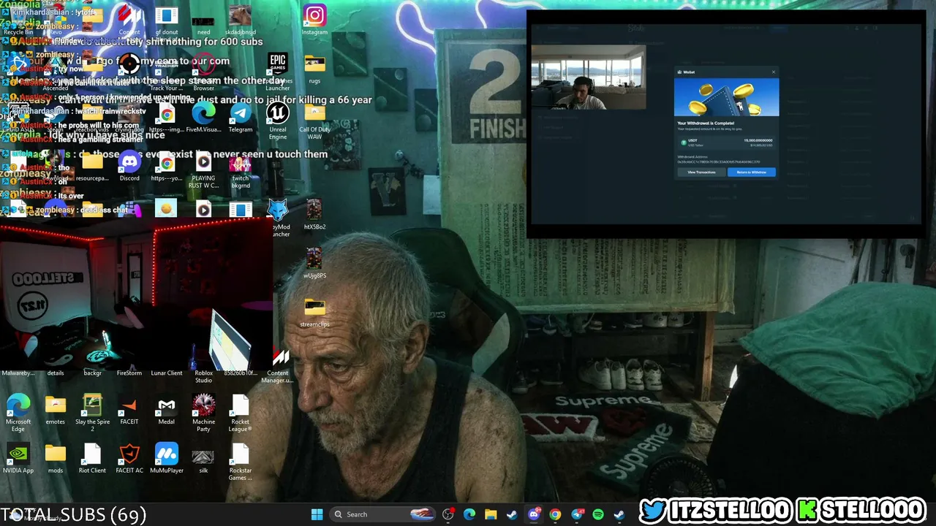
Task: Open the rugs folder on desktop
Action: coord(314,69)
